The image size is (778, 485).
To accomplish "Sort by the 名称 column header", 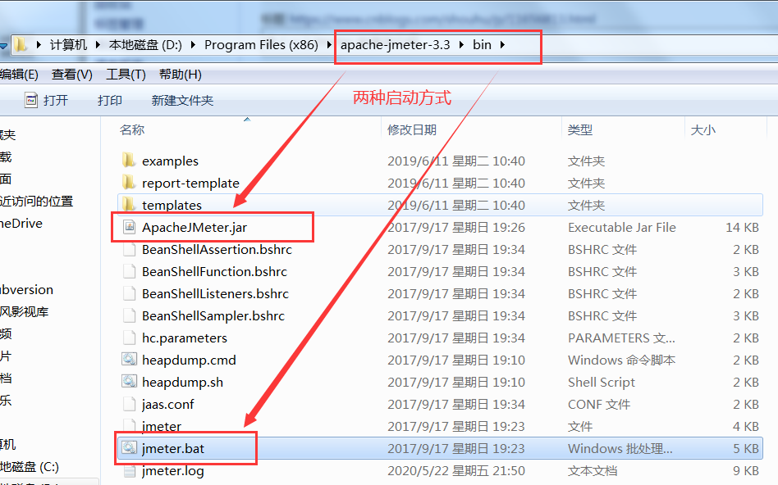I will click(132, 129).
